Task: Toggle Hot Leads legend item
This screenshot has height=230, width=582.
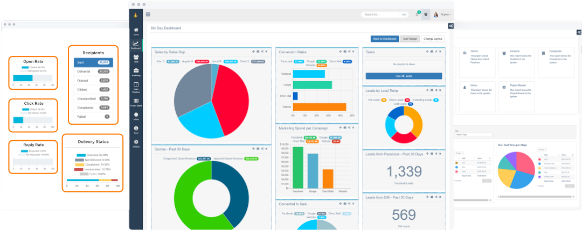Action: pyautogui.click(x=377, y=100)
